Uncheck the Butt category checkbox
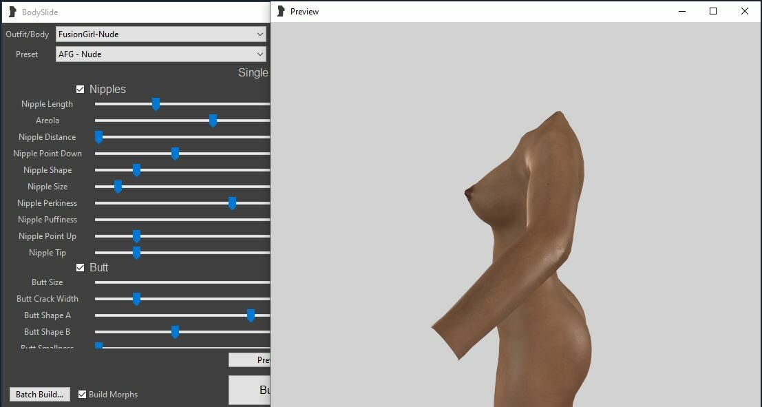This screenshot has width=762, height=407. point(80,267)
